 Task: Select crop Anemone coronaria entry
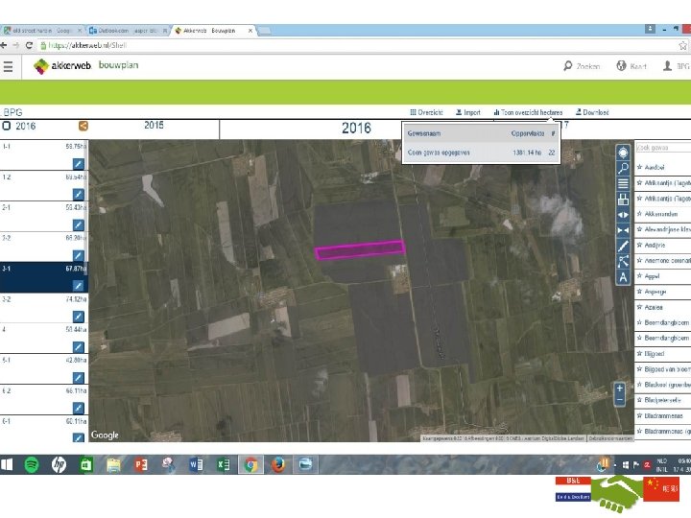663,261
